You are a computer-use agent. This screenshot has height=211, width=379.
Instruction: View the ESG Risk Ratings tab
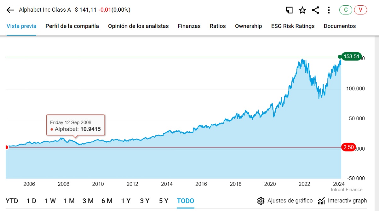(x=293, y=26)
